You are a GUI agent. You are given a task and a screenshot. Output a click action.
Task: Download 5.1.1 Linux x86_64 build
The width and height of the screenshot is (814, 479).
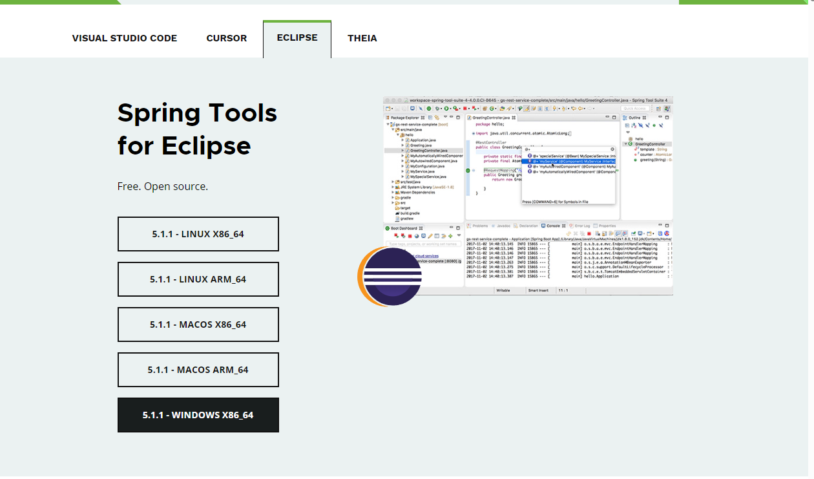198,234
